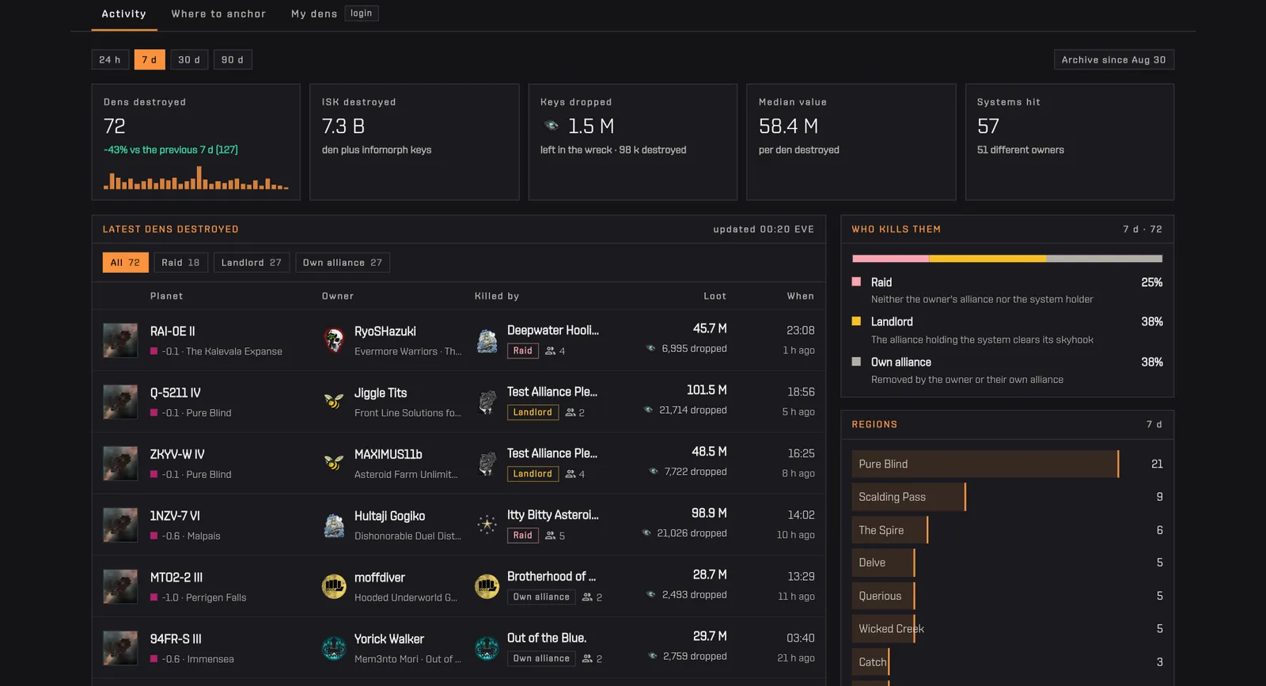The width and height of the screenshot is (1266, 686).
Task: Show All 72 destroyed dens
Action: pos(125,263)
